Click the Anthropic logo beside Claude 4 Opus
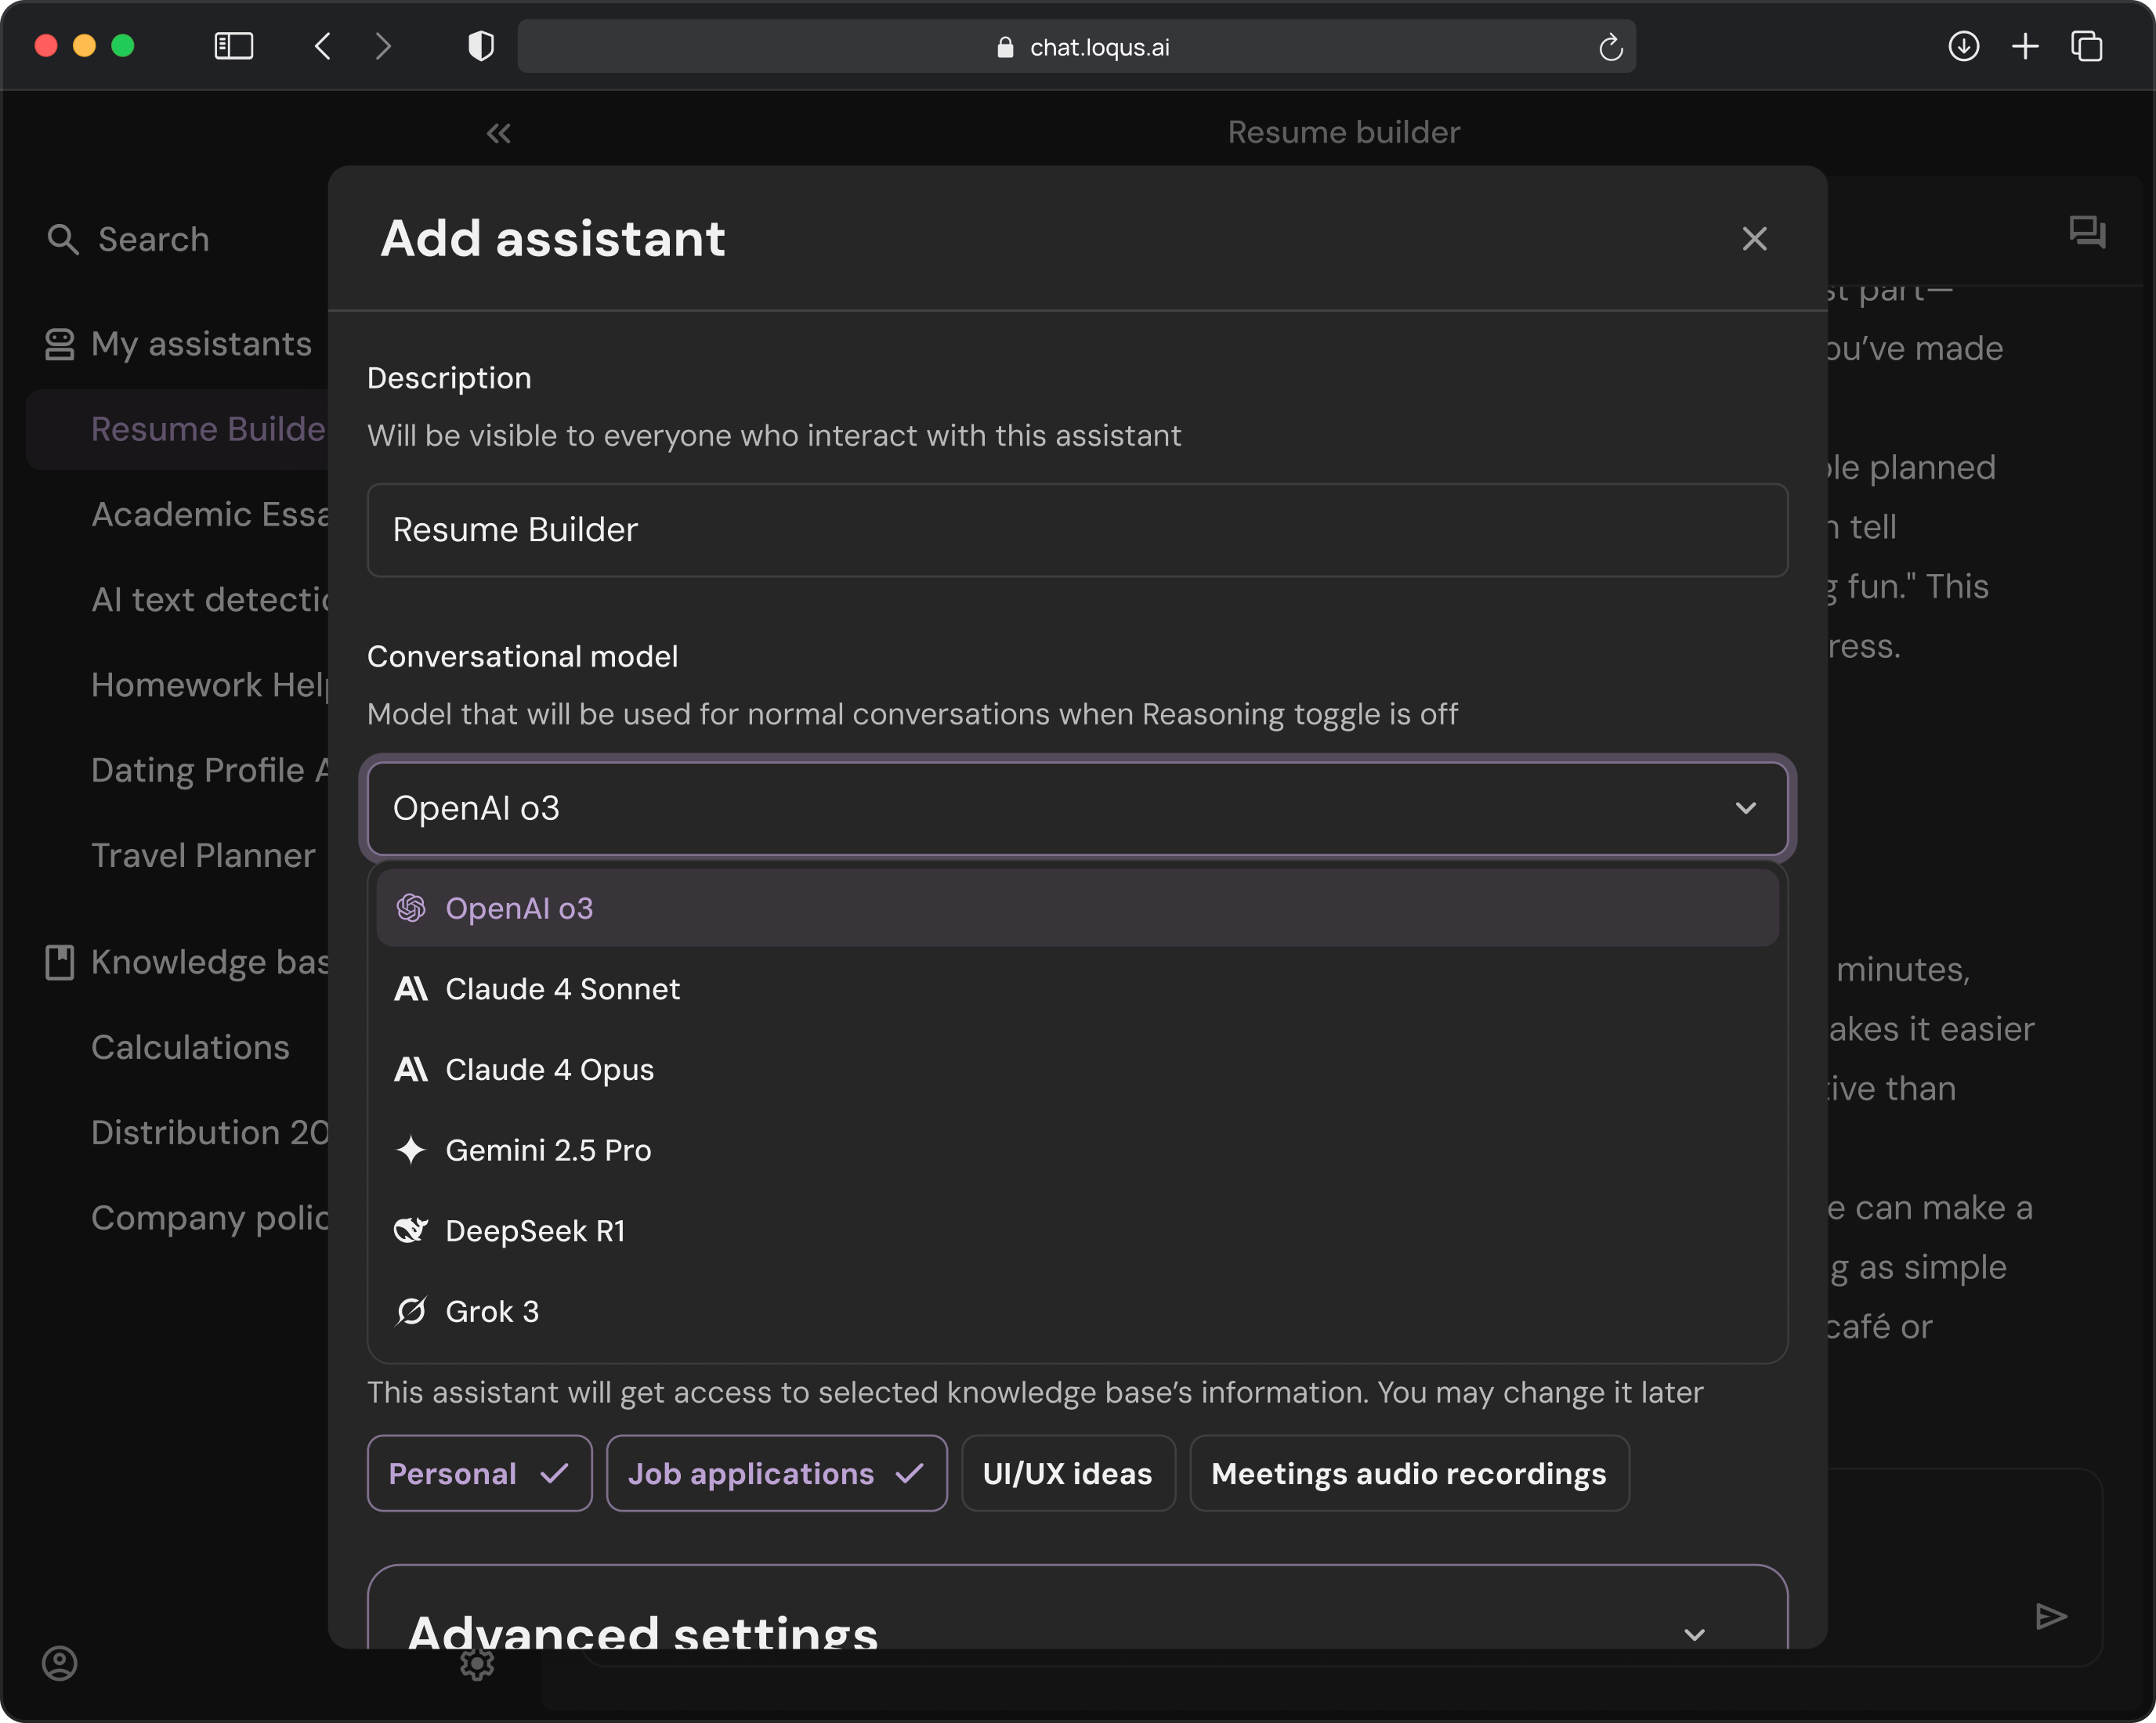 (411, 1069)
